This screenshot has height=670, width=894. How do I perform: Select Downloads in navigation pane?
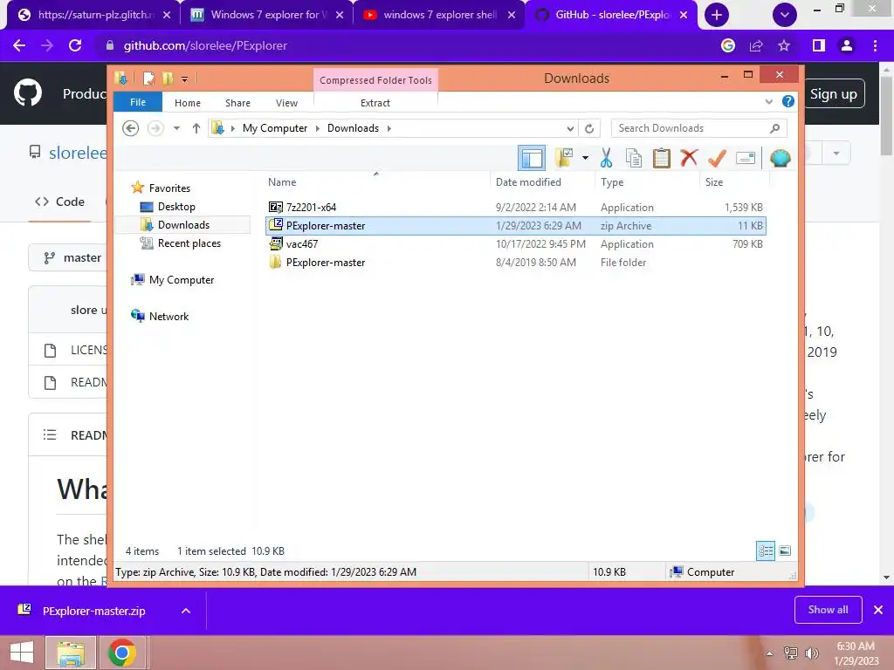click(x=183, y=225)
